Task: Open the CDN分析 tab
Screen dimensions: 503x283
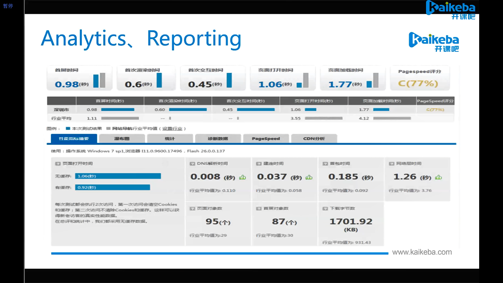Action: [x=314, y=139]
